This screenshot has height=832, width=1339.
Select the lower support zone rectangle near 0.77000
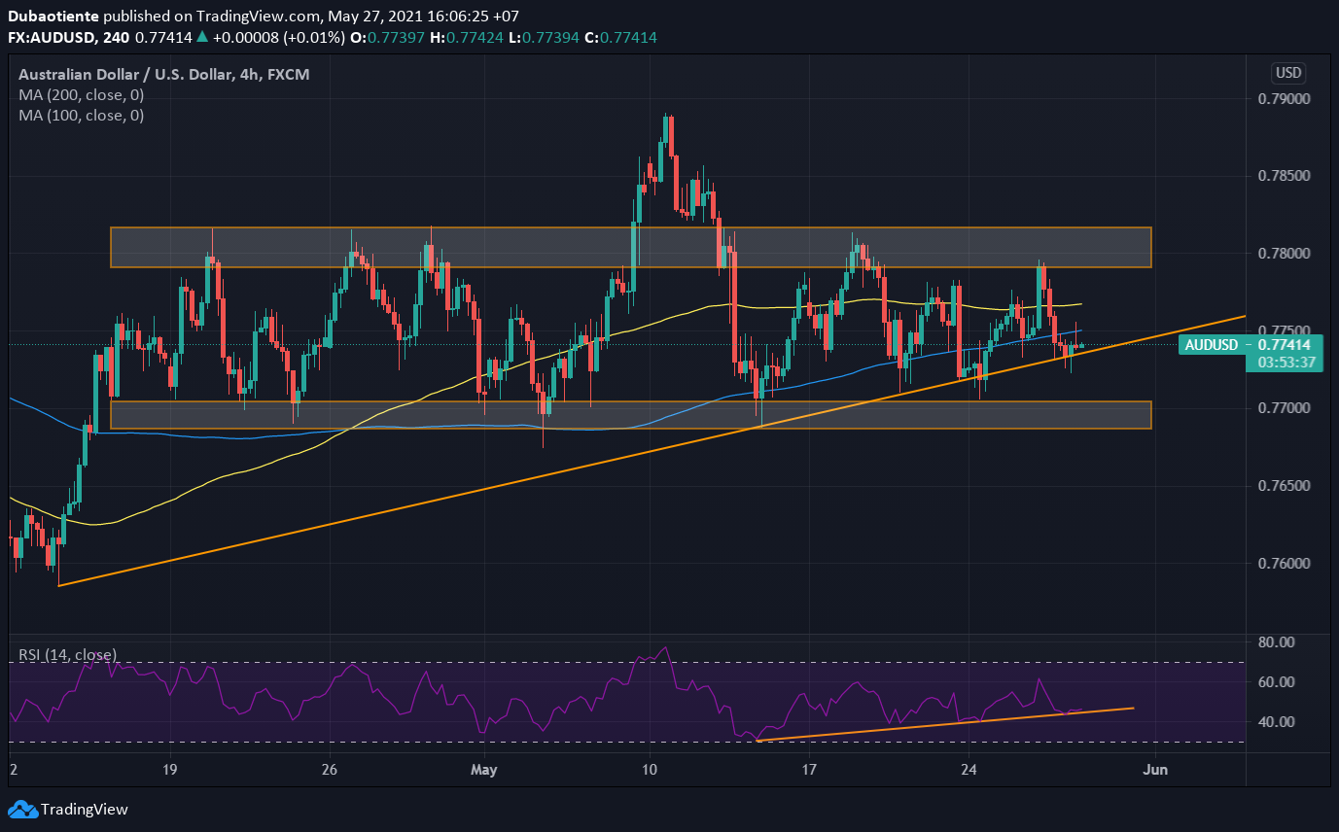631,415
